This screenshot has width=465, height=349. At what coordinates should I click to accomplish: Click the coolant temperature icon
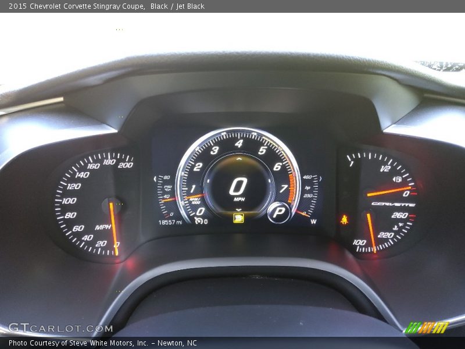point(396,226)
